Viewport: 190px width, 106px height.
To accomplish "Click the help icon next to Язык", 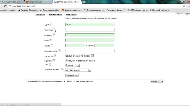I will [x=50, y=64].
